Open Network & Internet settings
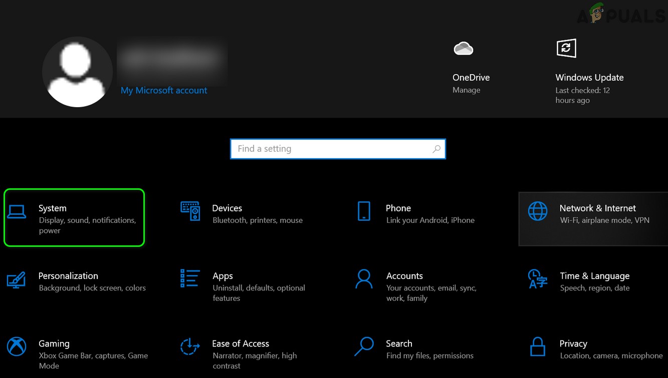The width and height of the screenshot is (668, 378). click(591, 214)
